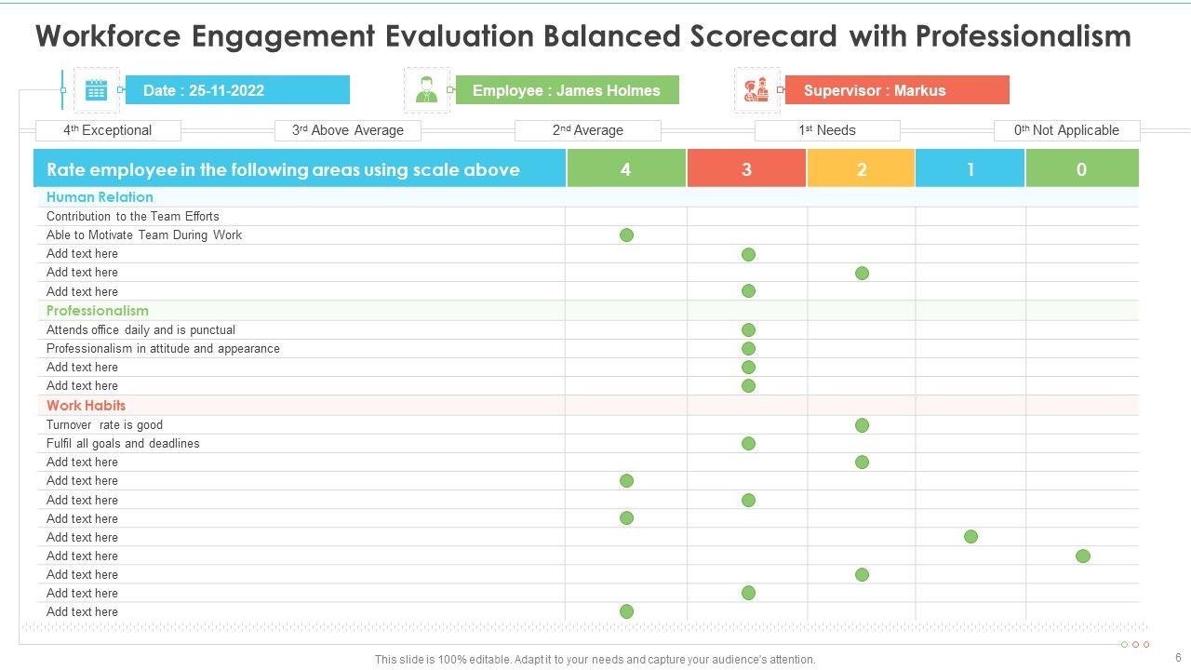Click the 0th Not Applicable scale box
Screen dimensions: 1191x670
pos(1066,130)
